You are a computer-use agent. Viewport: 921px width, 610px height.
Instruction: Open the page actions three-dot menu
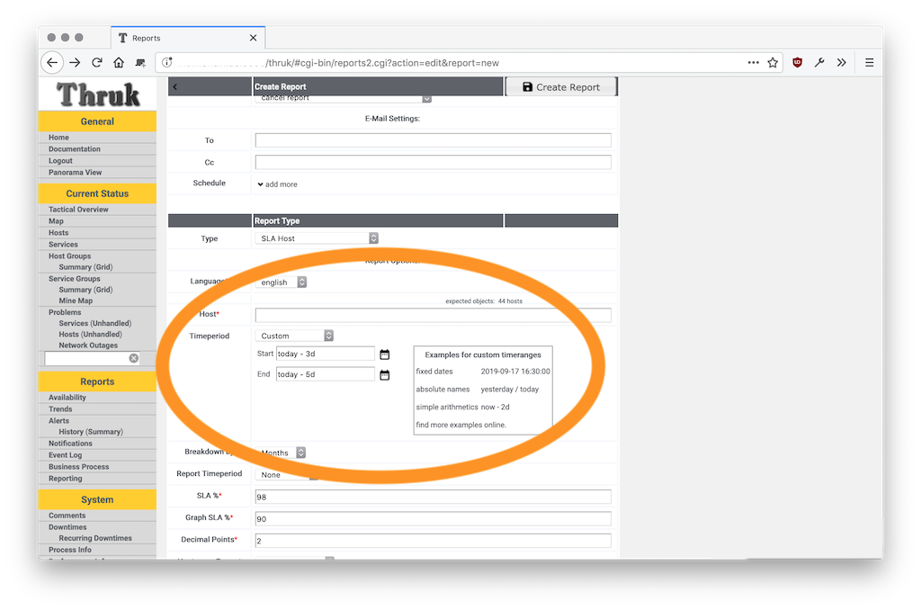point(753,62)
